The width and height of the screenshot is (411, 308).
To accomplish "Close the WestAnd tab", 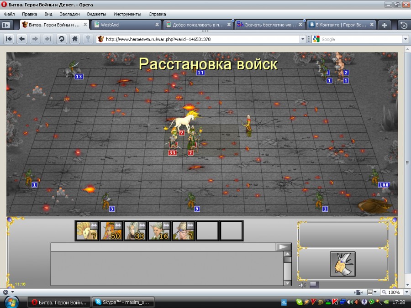I will click(x=157, y=25).
